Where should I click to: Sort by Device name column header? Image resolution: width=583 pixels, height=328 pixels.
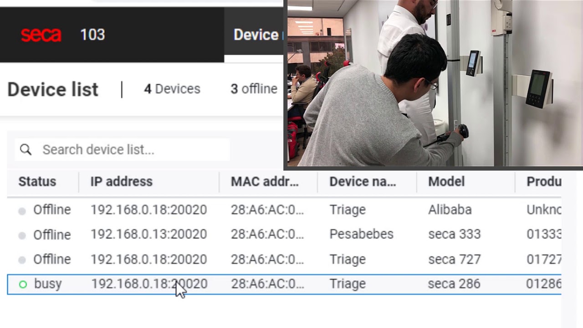point(363,181)
